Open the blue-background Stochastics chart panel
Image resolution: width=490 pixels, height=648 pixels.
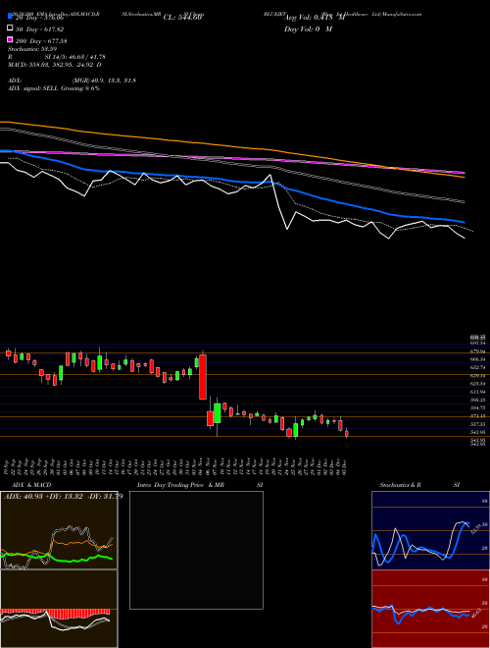pos(430,530)
